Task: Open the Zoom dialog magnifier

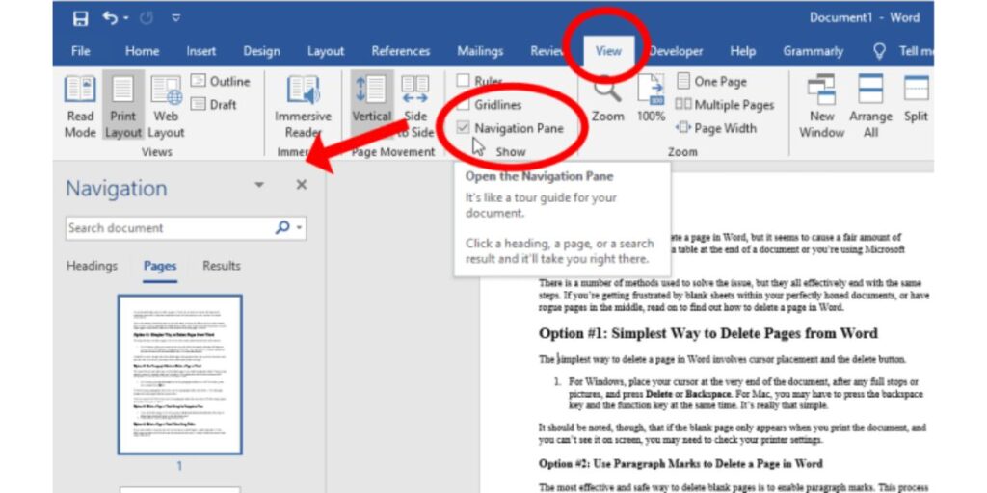Action: [607, 100]
